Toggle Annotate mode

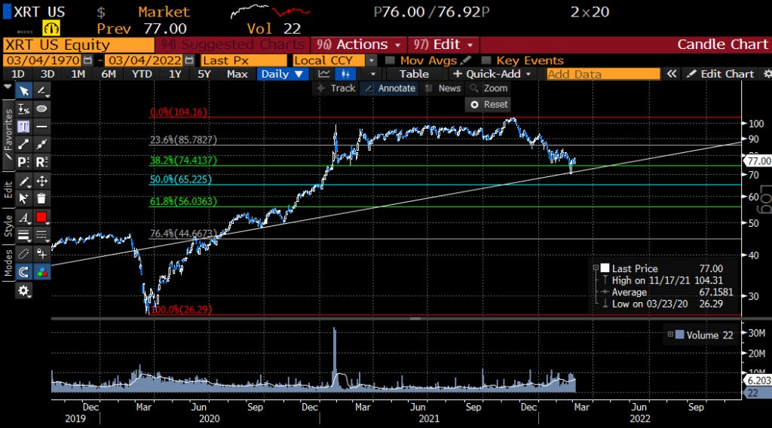tap(391, 89)
